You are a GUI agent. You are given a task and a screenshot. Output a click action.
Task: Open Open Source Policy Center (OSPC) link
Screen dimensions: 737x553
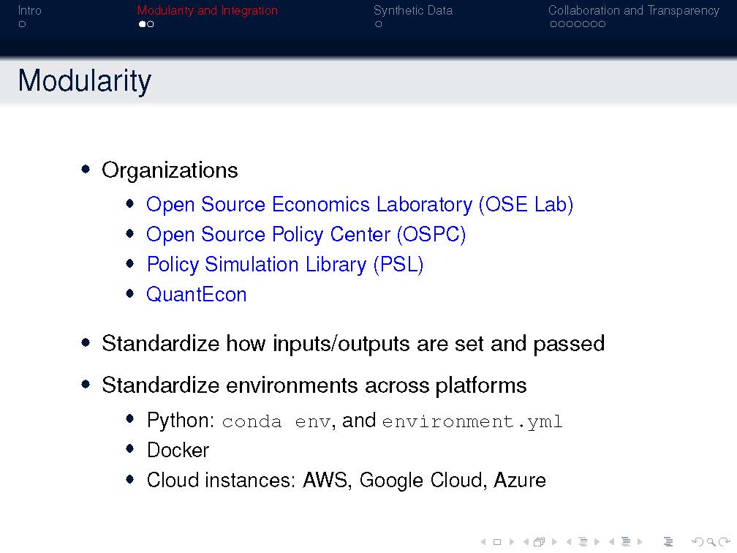click(306, 235)
